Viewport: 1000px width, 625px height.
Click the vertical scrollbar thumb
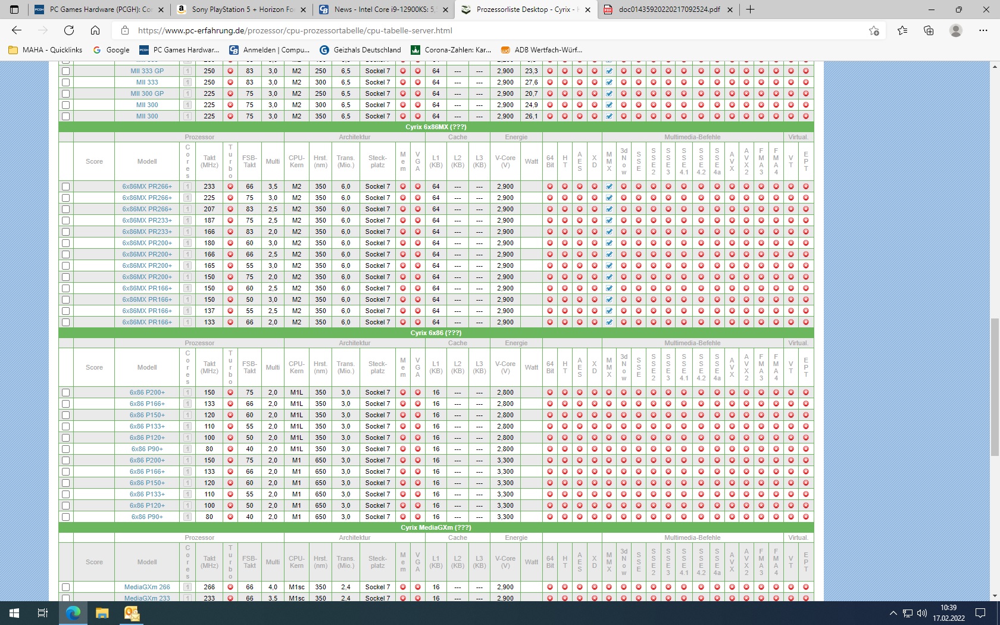click(995, 387)
